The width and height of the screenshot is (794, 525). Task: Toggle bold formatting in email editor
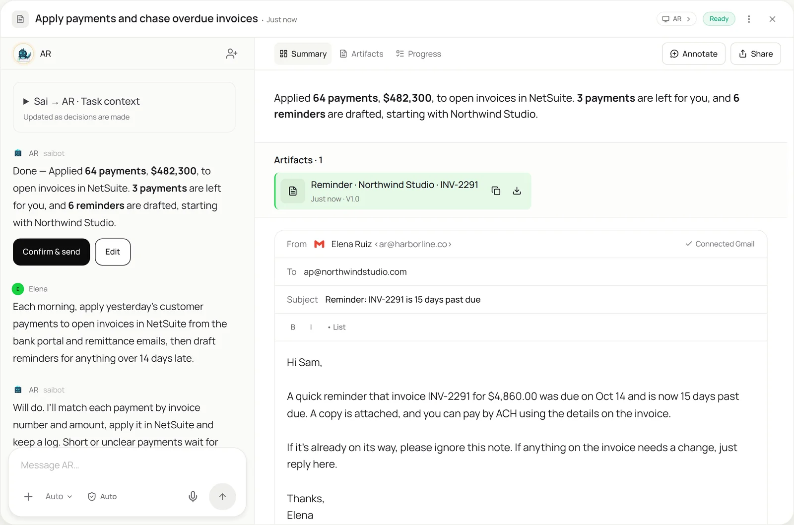(293, 327)
